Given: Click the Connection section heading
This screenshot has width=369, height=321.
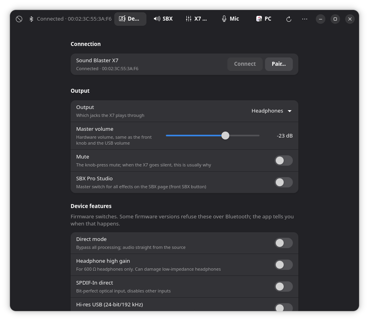Looking at the screenshot, I should [86, 44].
